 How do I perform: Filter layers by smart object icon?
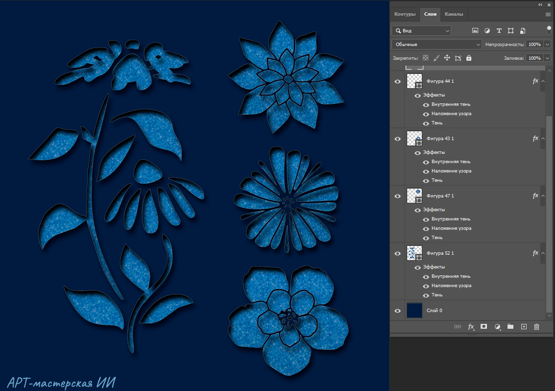coord(522,31)
